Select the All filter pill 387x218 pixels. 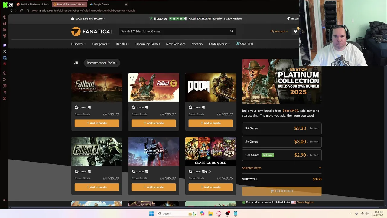click(76, 63)
